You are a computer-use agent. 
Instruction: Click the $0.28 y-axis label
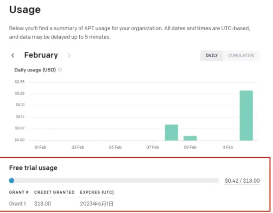[20, 93]
